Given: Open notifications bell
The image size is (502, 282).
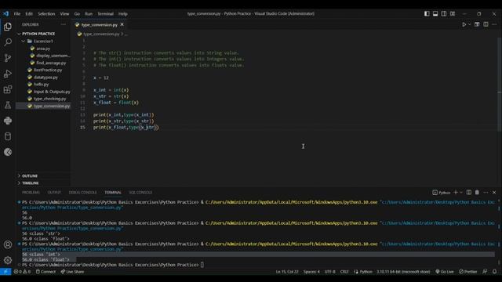Looking at the screenshot, I should [494, 272].
